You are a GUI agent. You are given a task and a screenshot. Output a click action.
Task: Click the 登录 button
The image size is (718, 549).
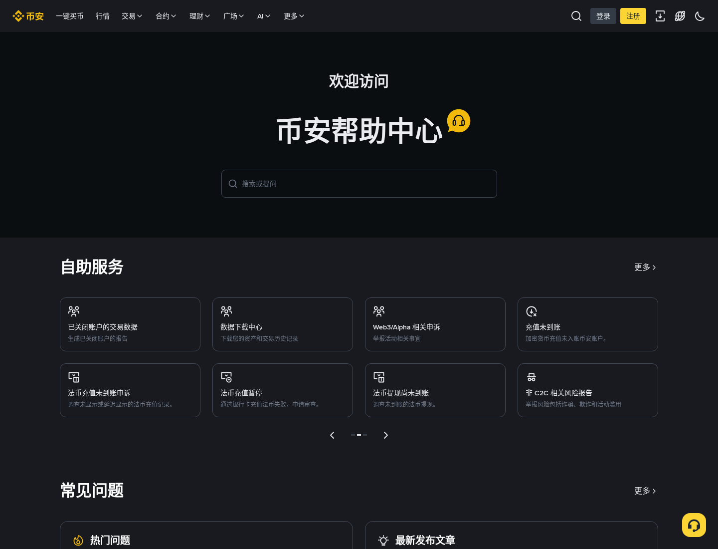coord(603,16)
